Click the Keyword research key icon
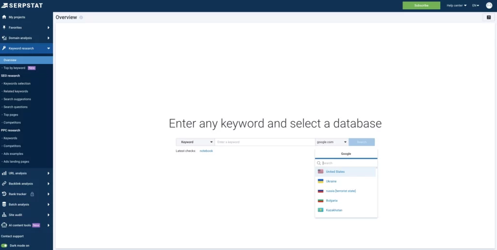The image size is (497, 250). [x=4, y=49]
